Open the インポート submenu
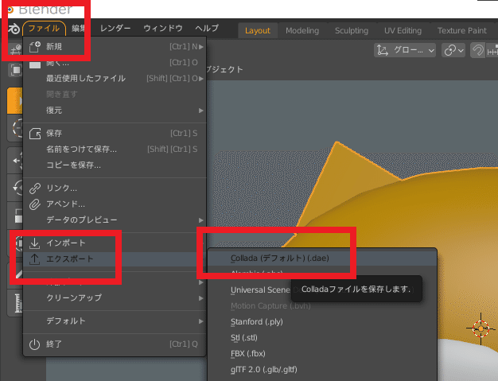498x381 pixels. (115, 243)
